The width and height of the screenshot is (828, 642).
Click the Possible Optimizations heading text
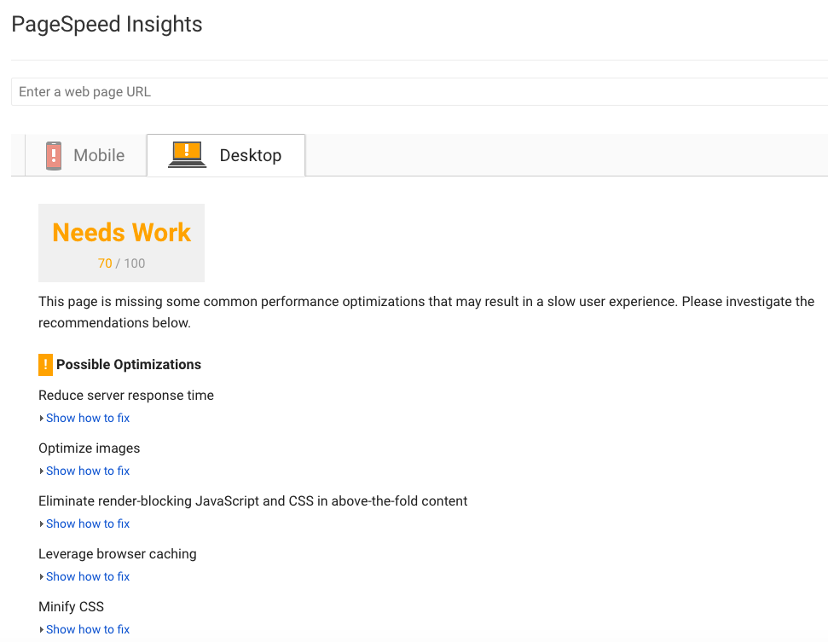coord(128,365)
